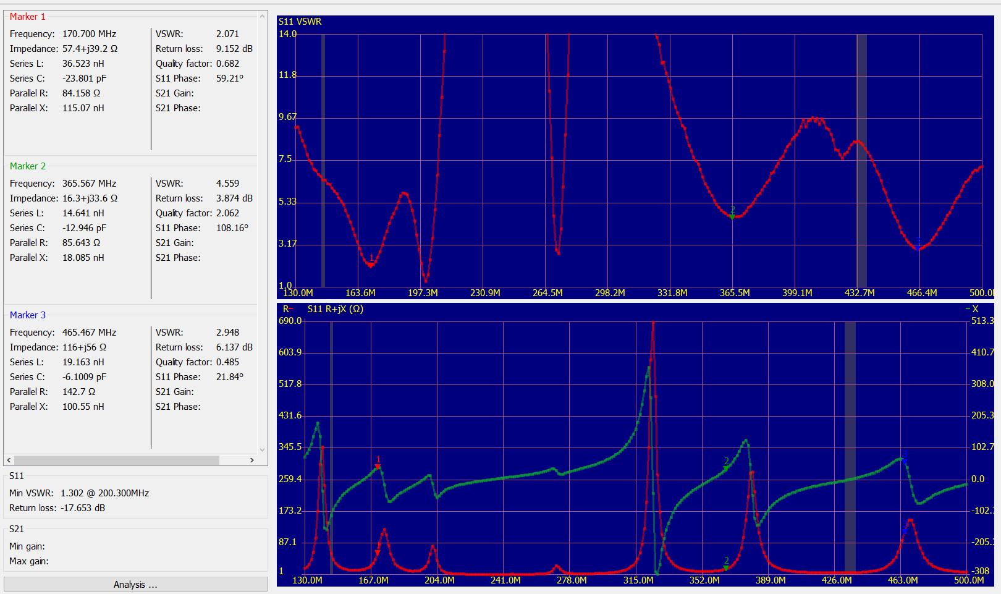Click the frequency value 365.567 MHz

pyautogui.click(x=89, y=184)
